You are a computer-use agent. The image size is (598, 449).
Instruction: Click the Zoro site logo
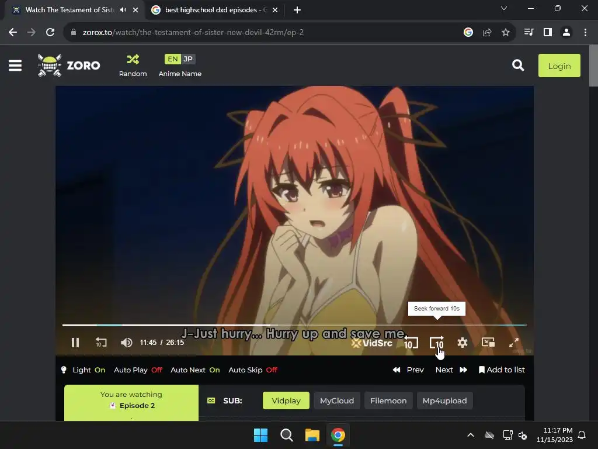coord(69,65)
